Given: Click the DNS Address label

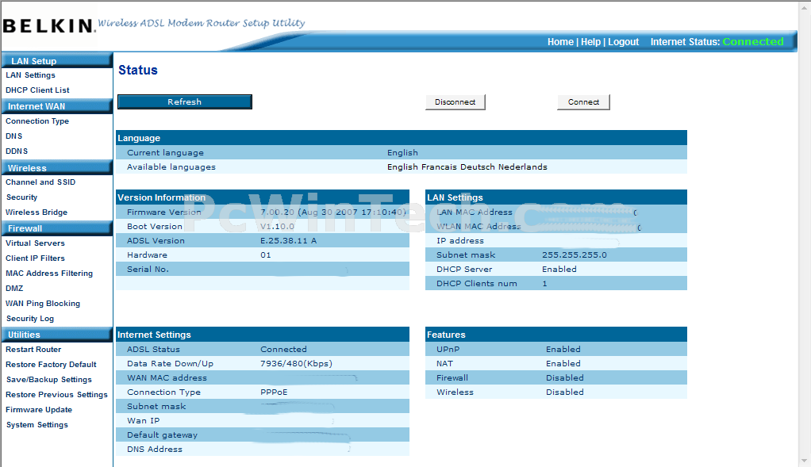Looking at the screenshot, I should coord(155,449).
